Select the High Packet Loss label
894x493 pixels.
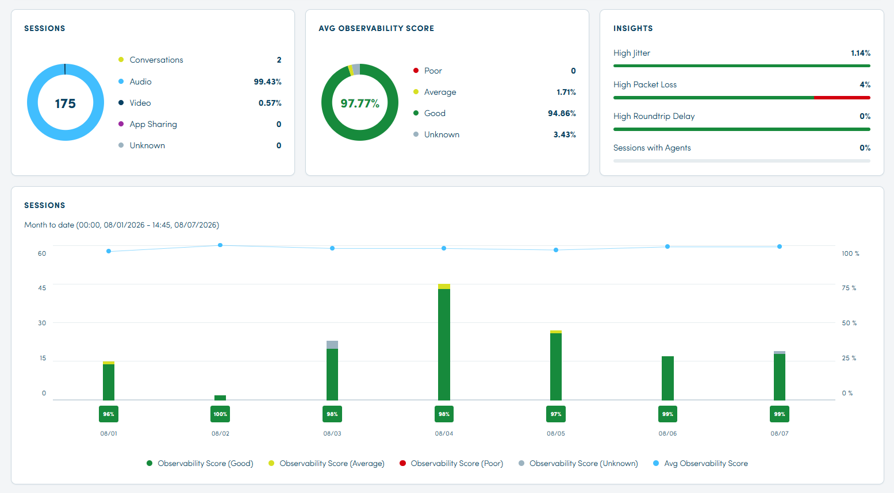tap(645, 84)
